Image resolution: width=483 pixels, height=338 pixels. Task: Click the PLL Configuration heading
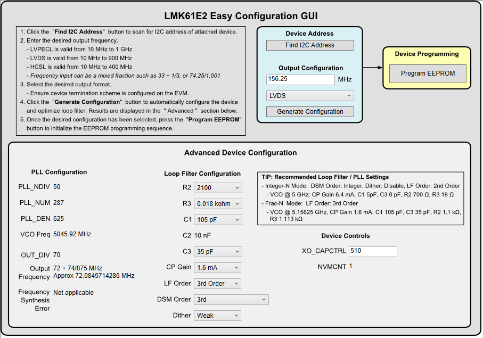coord(59,172)
